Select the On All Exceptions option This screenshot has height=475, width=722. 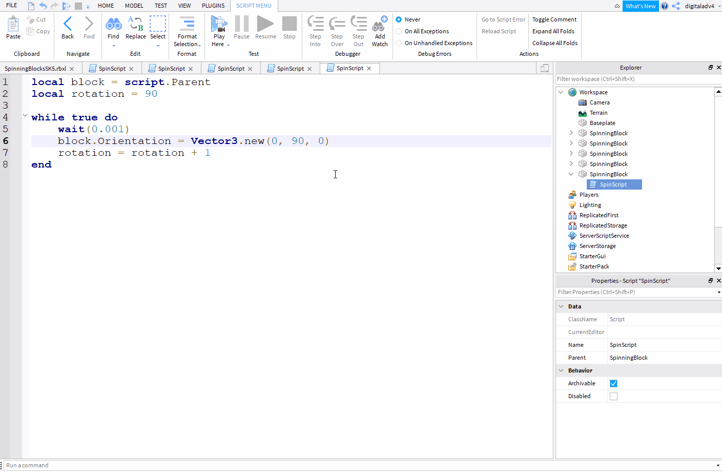[399, 31]
